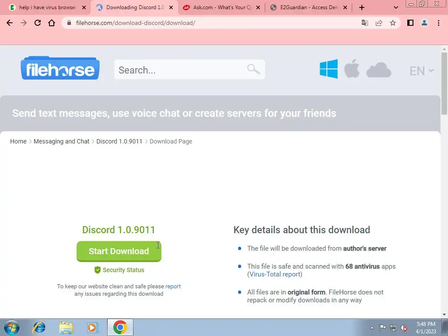448x336 pixels.
Task: Click the page vertical scrollbar thumb
Action: click(444, 84)
